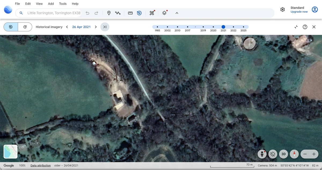Click the location-off target icon
This screenshot has height=170, width=322.
tap(273, 154)
